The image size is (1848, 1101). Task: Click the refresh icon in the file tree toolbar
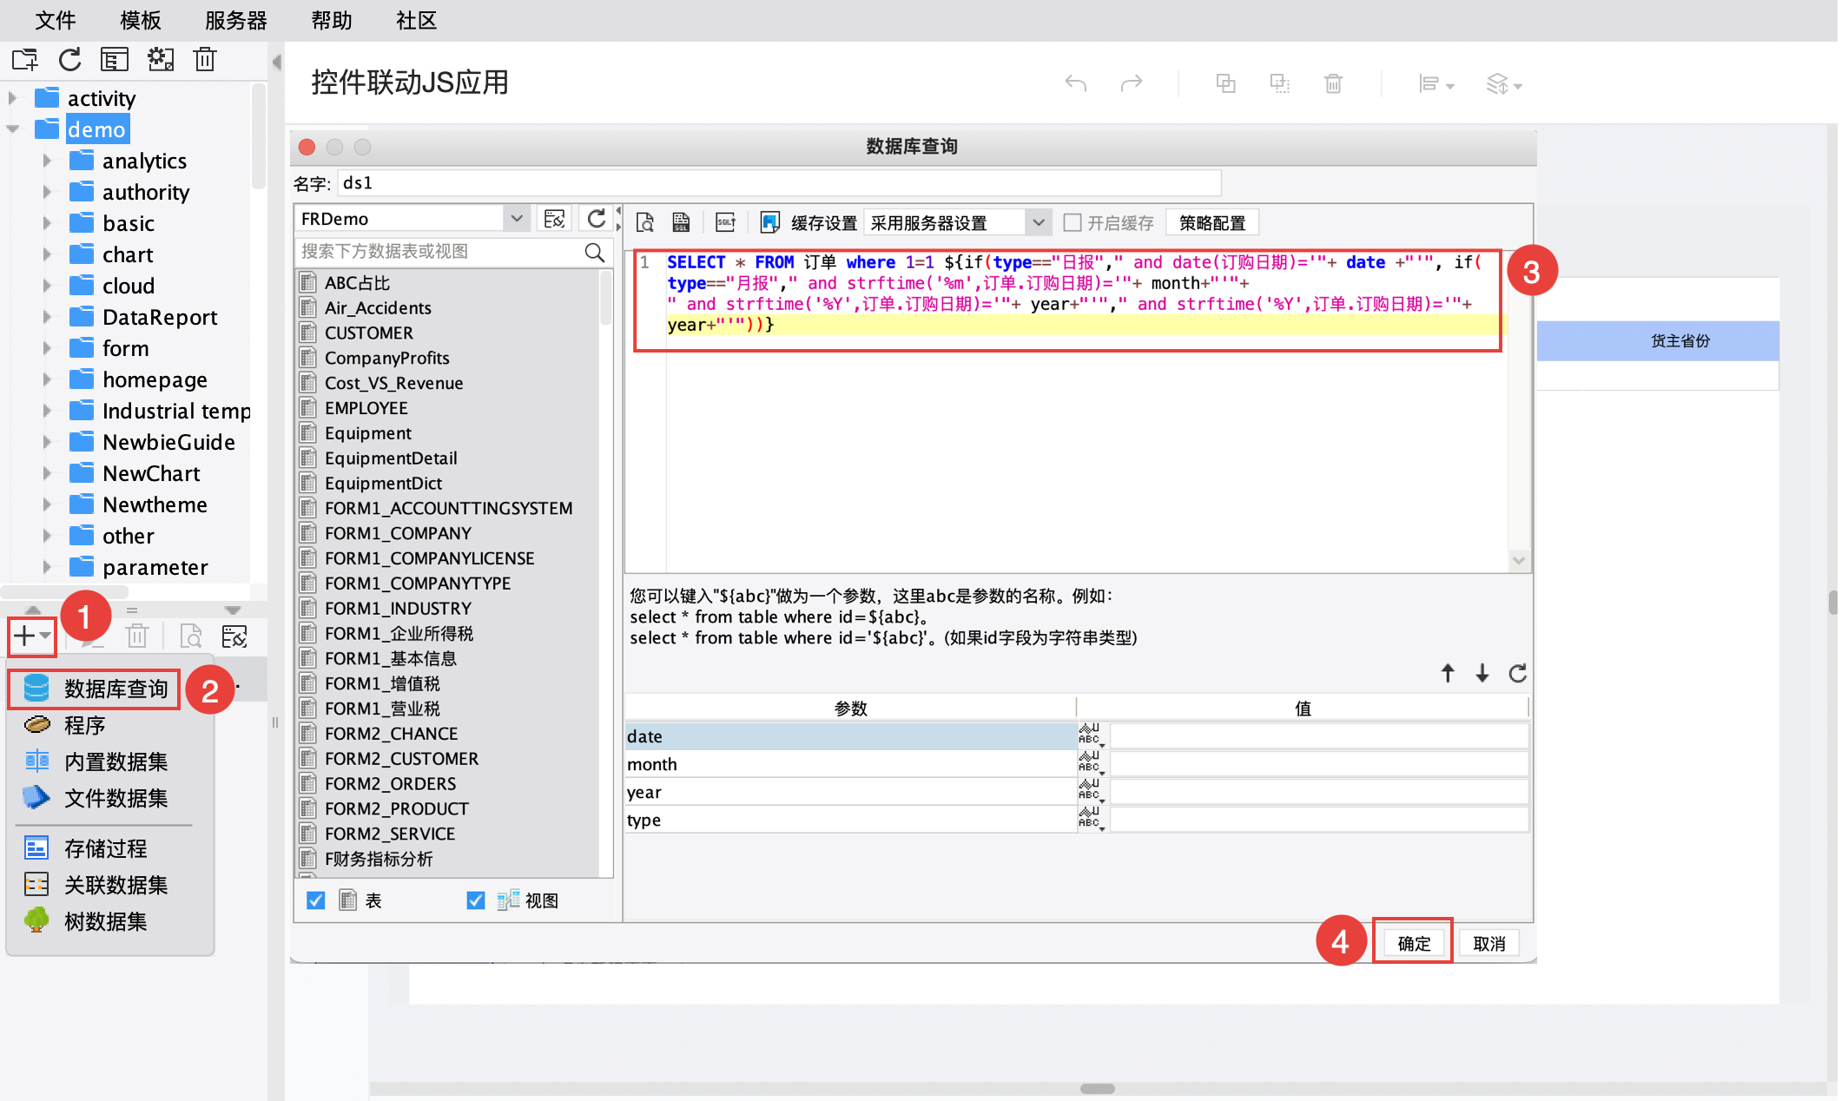(x=70, y=60)
